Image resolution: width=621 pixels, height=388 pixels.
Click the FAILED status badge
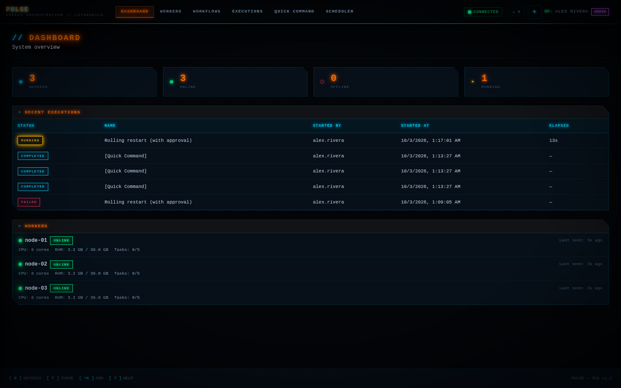point(29,202)
